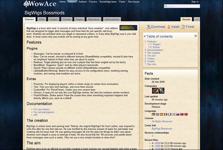Collapse Table of contents with triangle
Screen dimensions: 223x150
145,37
